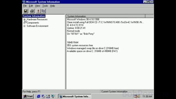Click the Available space on drive C line
The image size is (176, 99).
[x=92, y=51]
